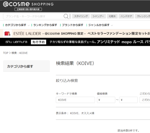Go to TOP breadcrumb link
This screenshot has width=150, height=133.
tap(6, 53)
